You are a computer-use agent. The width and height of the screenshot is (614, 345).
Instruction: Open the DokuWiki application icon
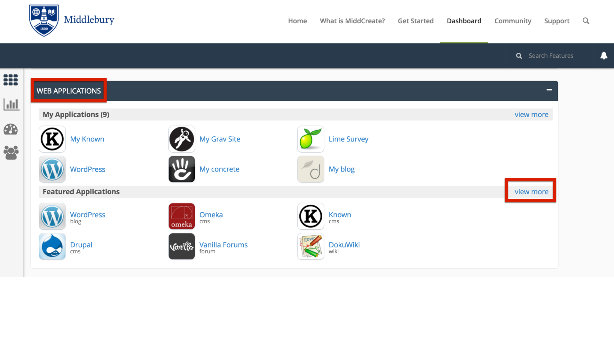311,246
